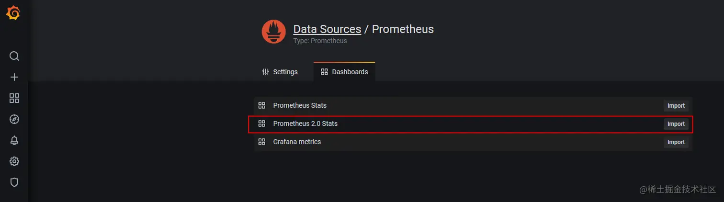Click the Grafana metrics row label
The image size is (724, 202).
tap(297, 142)
